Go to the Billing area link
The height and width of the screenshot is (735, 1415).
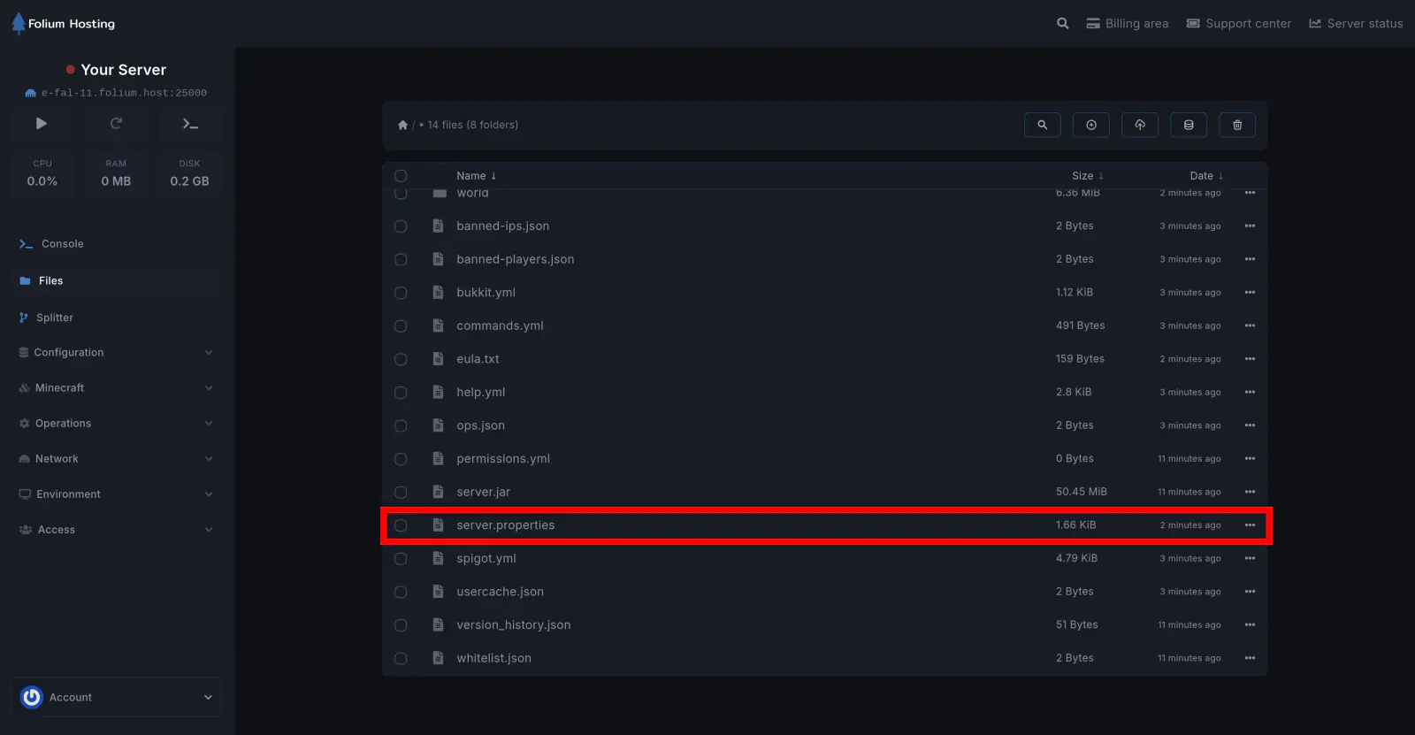(x=1128, y=24)
